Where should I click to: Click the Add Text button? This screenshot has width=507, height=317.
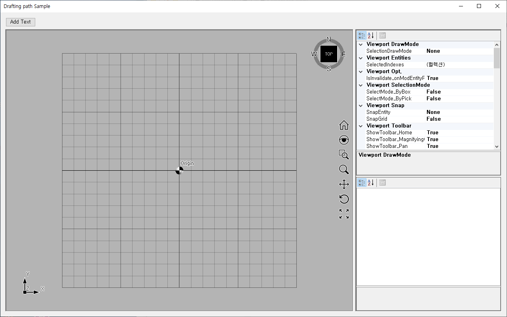[20, 22]
